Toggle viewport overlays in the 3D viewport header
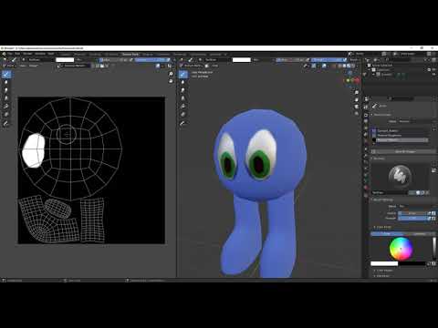 coord(325,66)
